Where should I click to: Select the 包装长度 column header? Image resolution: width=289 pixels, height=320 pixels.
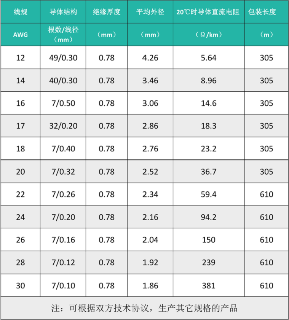click(x=262, y=12)
